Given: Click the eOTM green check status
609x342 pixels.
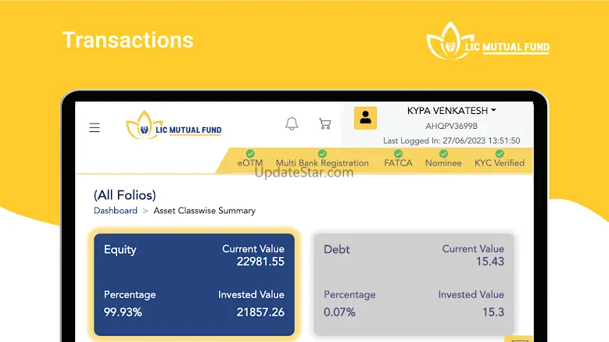Looking at the screenshot, I should 250,154.
